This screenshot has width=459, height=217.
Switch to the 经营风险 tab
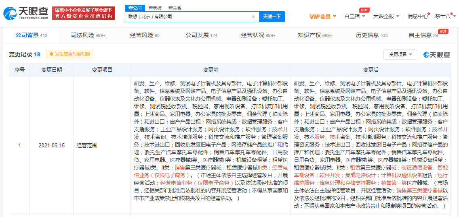point(145,35)
